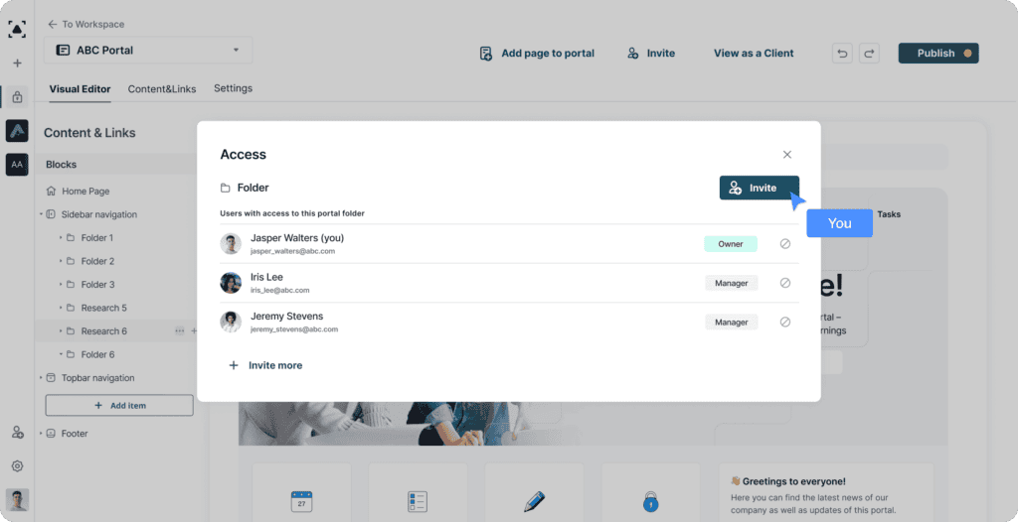1018x522 pixels.
Task: Click Invite more
Action: (265, 365)
